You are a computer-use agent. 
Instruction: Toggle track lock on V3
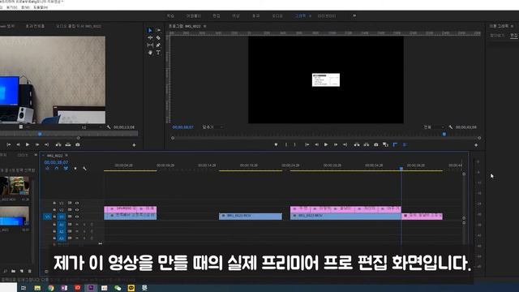click(54, 203)
